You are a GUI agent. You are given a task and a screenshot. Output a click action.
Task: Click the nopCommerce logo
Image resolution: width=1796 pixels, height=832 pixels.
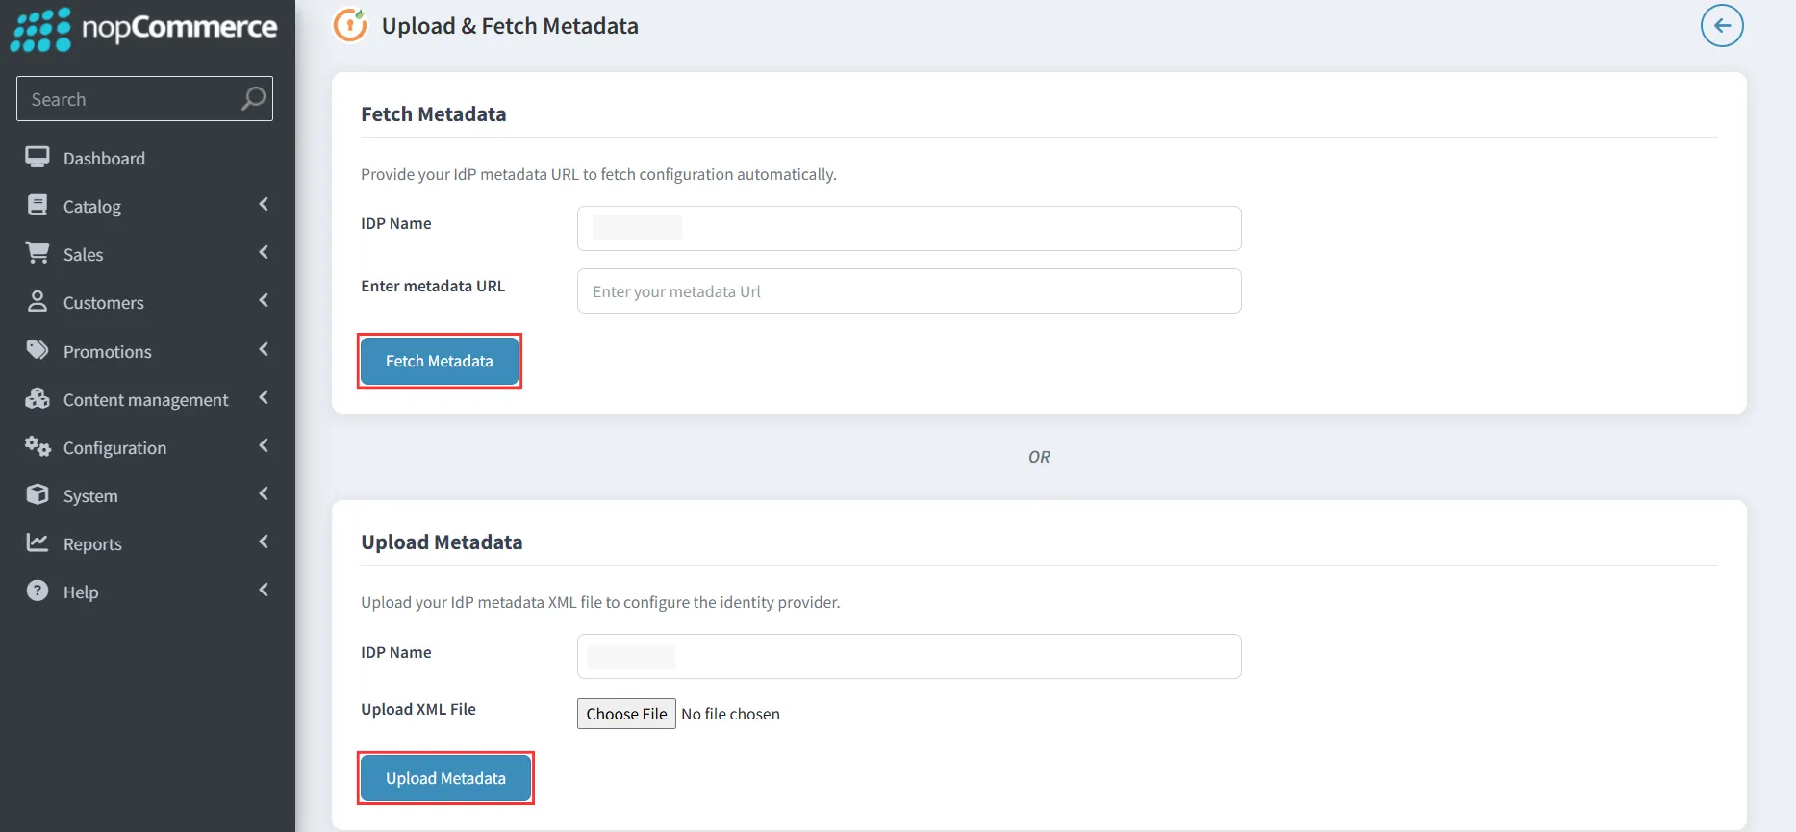coord(144,29)
